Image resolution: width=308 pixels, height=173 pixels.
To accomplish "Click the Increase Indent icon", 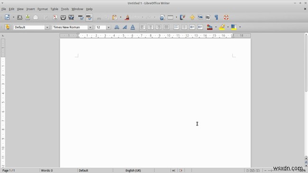I will pos(200,27).
